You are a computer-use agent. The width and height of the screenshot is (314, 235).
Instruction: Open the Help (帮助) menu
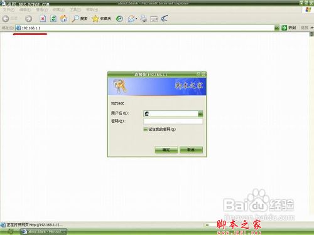(x=92, y=10)
